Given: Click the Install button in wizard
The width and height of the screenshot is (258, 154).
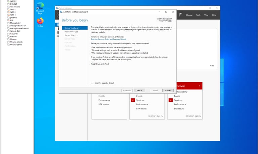Looking at the screenshot, I should [x=155, y=90].
